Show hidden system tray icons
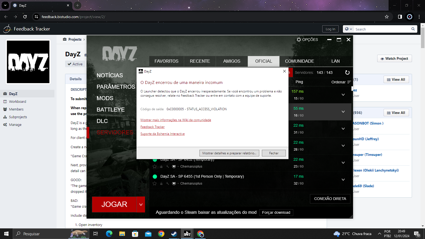The width and height of the screenshot is (425, 239). (379, 234)
